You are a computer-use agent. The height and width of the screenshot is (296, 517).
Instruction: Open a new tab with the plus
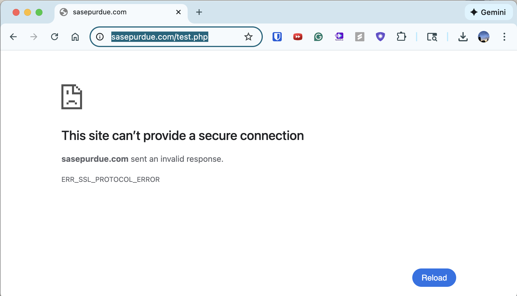pos(199,12)
